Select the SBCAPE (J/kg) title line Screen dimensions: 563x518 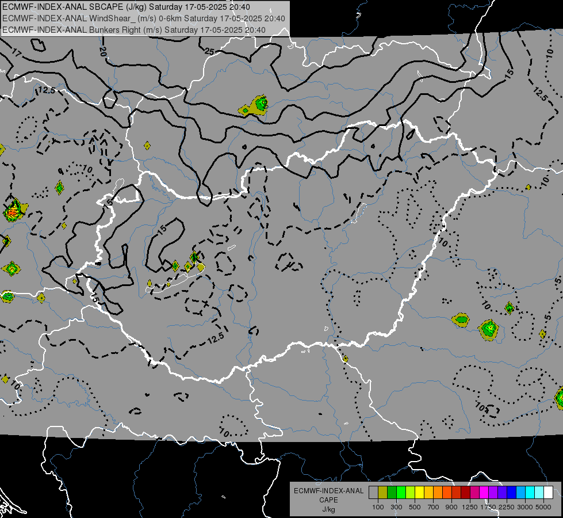point(126,7)
